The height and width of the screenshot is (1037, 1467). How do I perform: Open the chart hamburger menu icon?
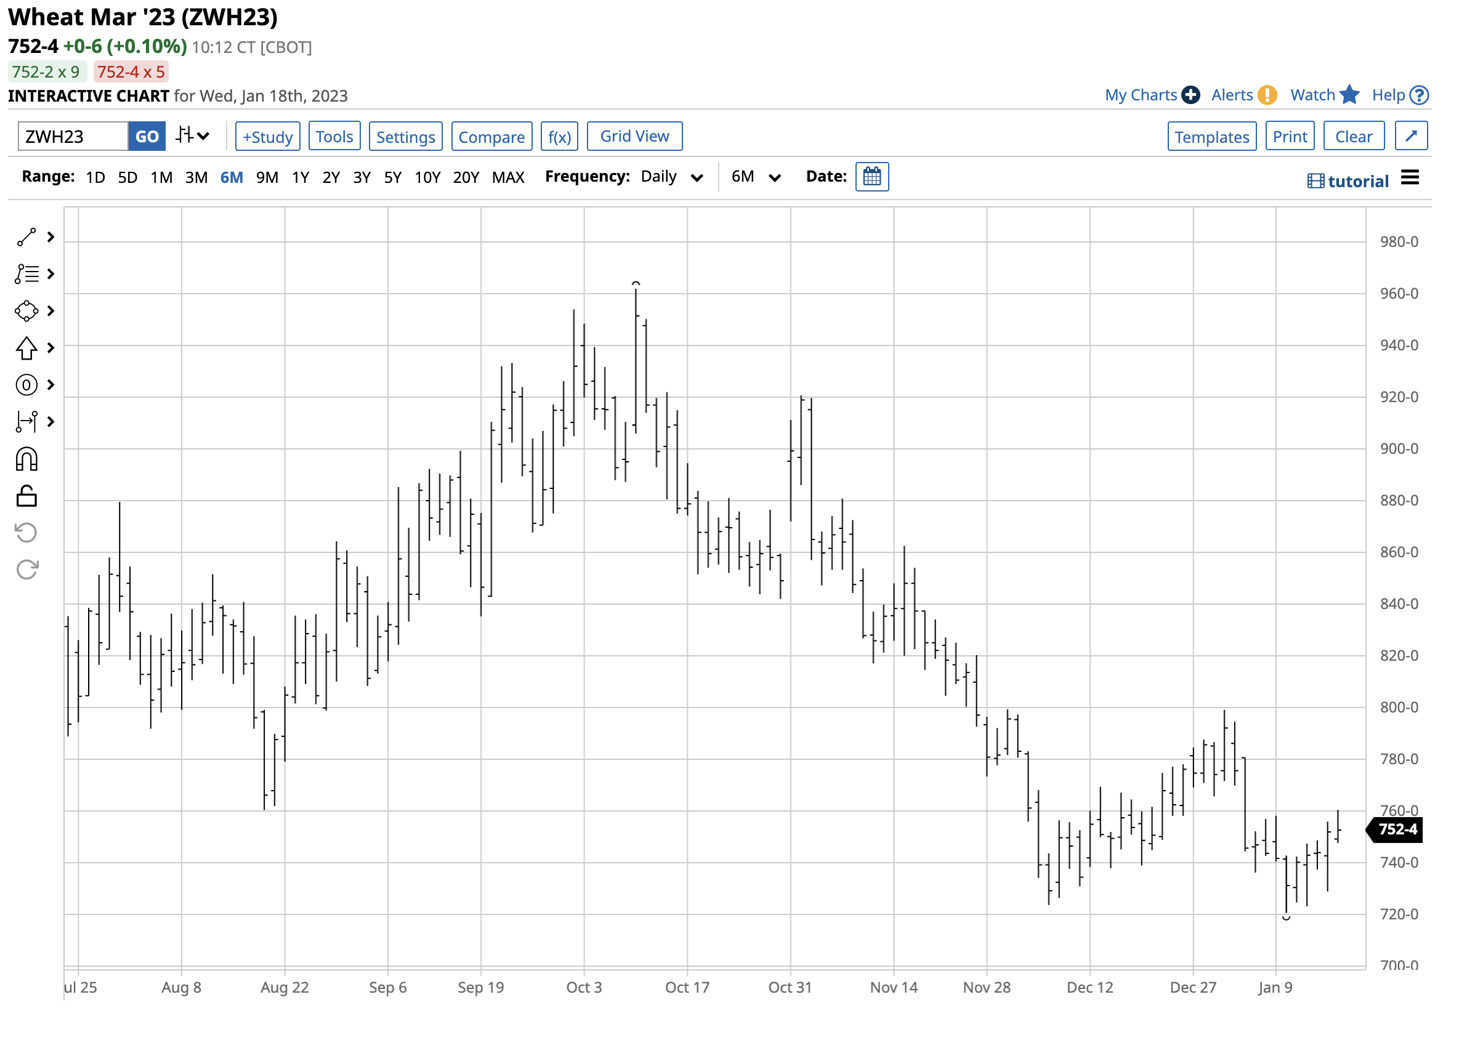tap(1410, 178)
